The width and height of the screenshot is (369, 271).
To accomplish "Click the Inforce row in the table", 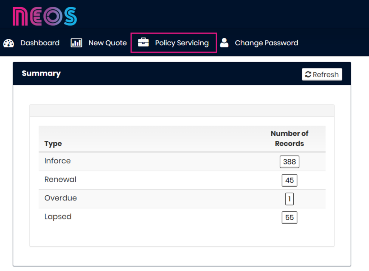I will coord(57,161).
